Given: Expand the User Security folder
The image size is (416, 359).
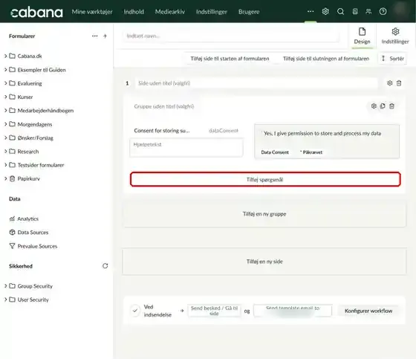Looking at the screenshot, I should pyautogui.click(x=6, y=300).
